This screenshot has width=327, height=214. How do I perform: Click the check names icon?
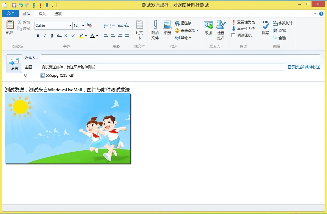click(221, 25)
